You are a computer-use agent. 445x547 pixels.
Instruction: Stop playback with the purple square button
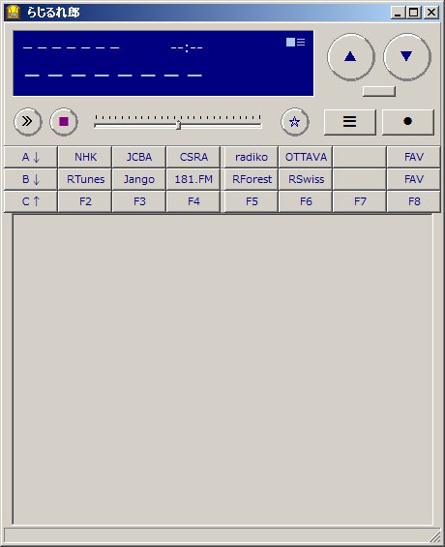pos(64,122)
